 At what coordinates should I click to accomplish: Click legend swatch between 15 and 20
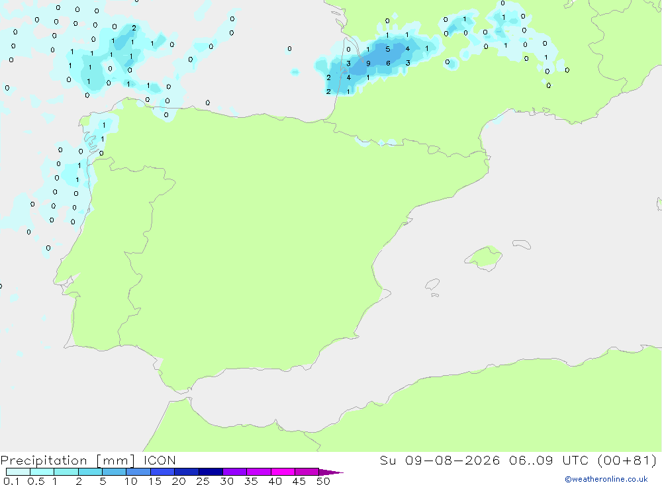tap(163, 472)
